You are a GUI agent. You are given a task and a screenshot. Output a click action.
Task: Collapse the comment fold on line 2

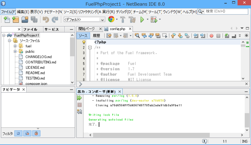pos(90,47)
